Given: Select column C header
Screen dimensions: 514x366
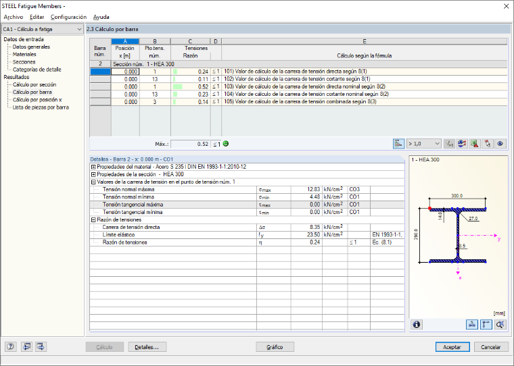Looking at the screenshot, I should click(x=190, y=41).
